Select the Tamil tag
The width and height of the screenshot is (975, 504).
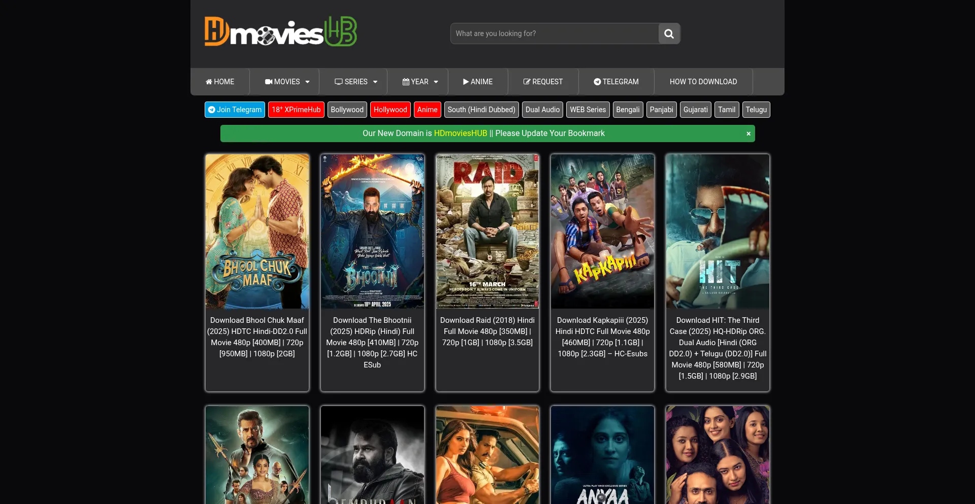tap(727, 110)
